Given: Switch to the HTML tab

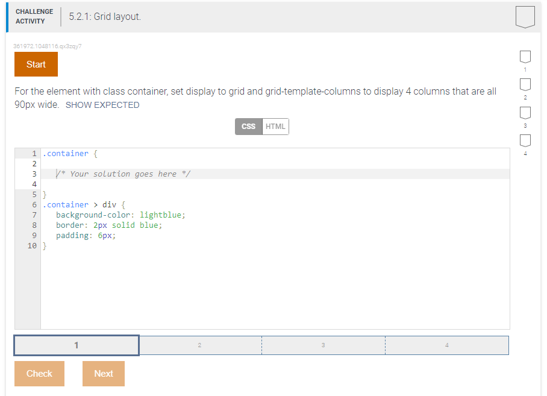Looking at the screenshot, I should point(275,127).
